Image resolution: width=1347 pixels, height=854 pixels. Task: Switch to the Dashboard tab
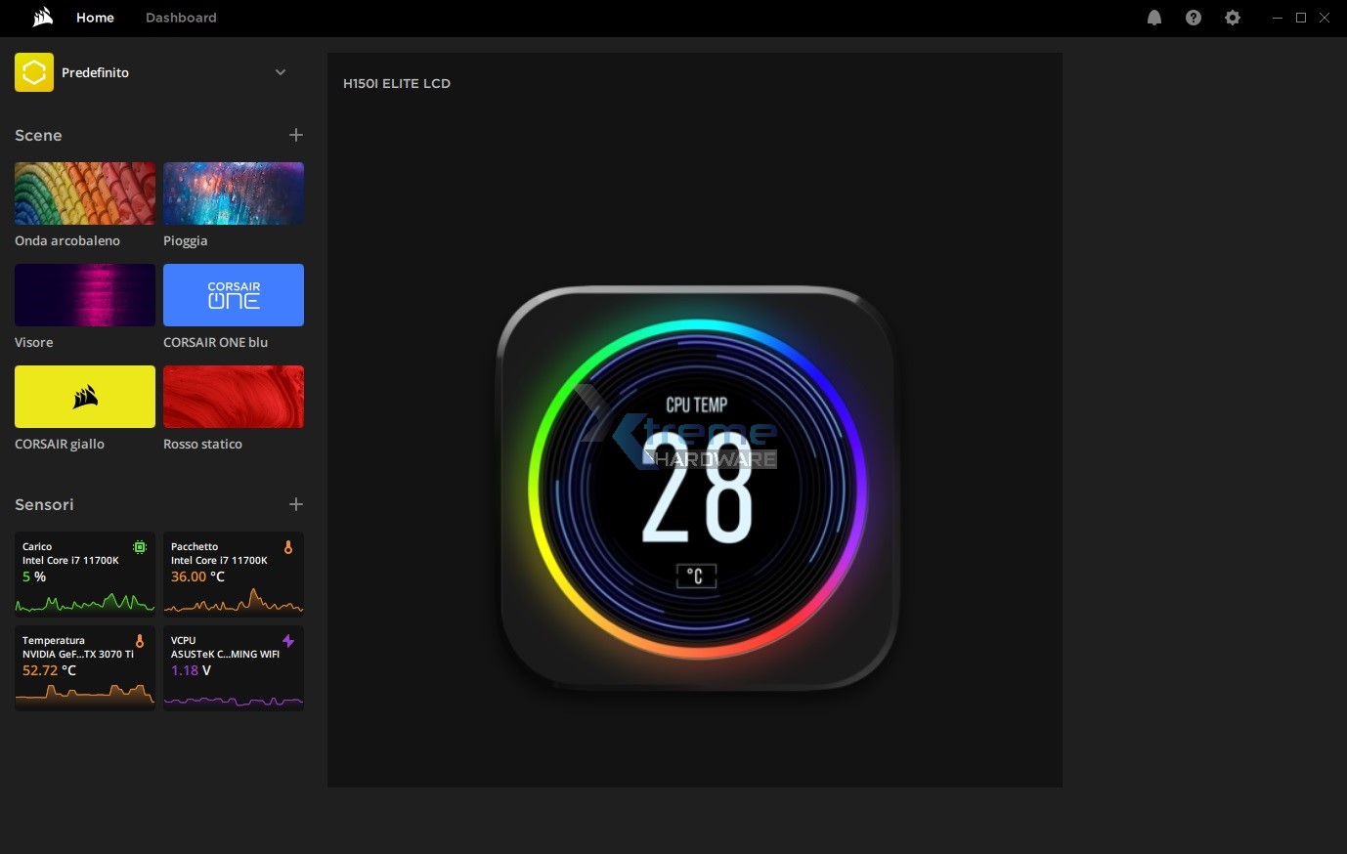tap(181, 18)
